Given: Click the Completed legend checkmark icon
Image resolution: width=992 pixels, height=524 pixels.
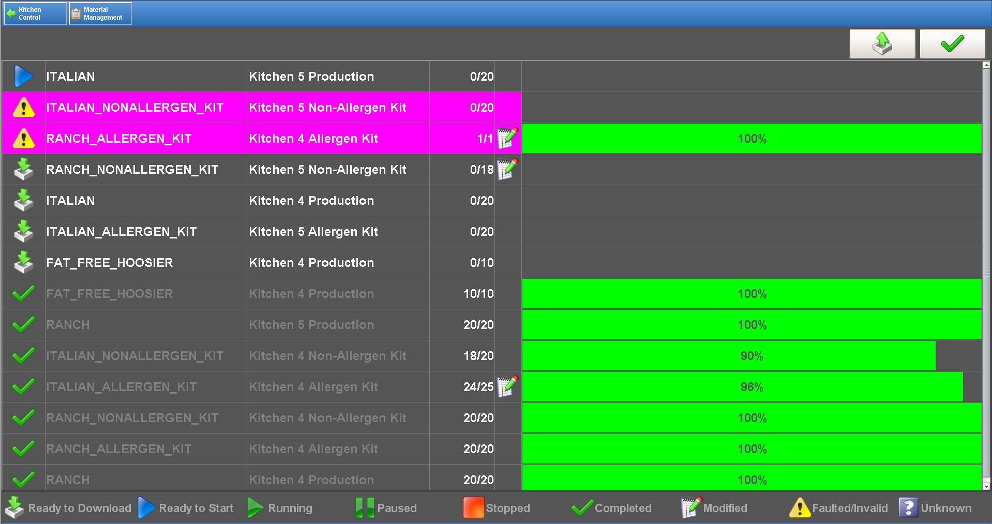Looking at the screenshot, I should tap(582, 507).
